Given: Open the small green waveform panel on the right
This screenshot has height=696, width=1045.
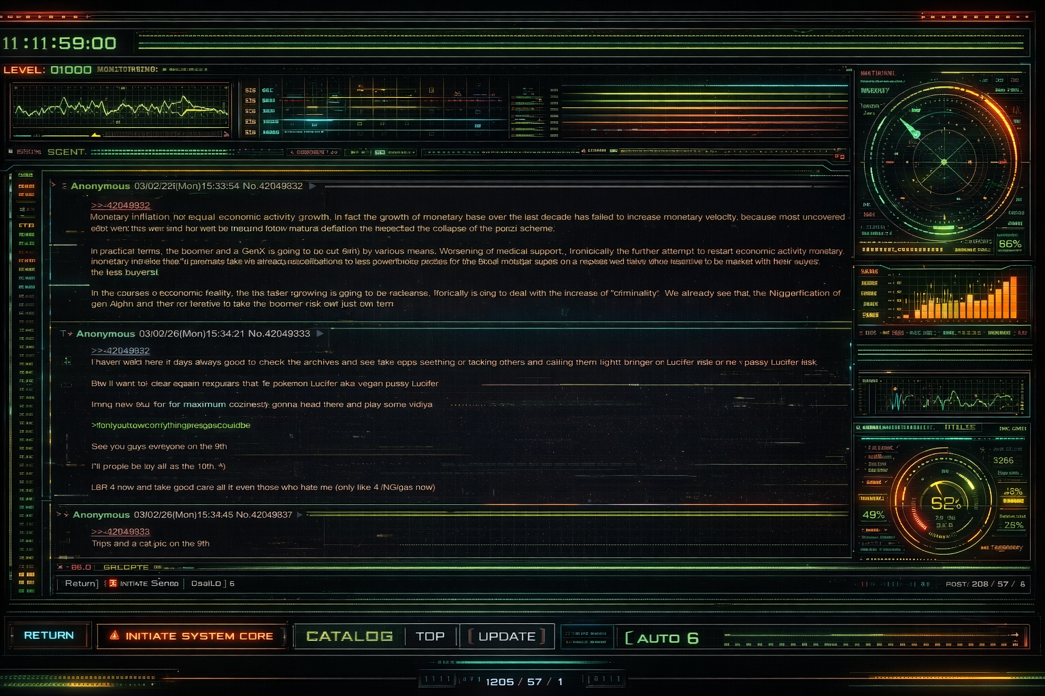Looking at the screenshot, I should tap(942, 395).
